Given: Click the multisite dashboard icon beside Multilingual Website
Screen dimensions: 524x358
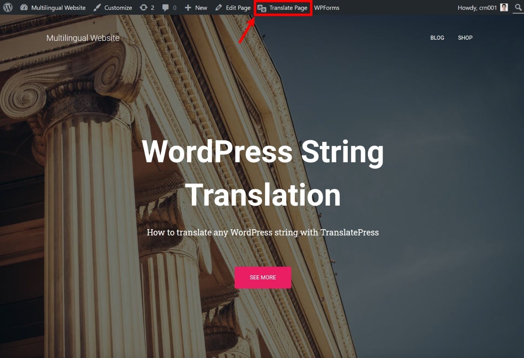Looking at the screenshot, I should coord(24,7).
